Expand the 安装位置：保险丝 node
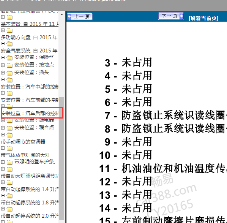Image resolution: width=227 pixels, height=223 pixels. (3, 57)
